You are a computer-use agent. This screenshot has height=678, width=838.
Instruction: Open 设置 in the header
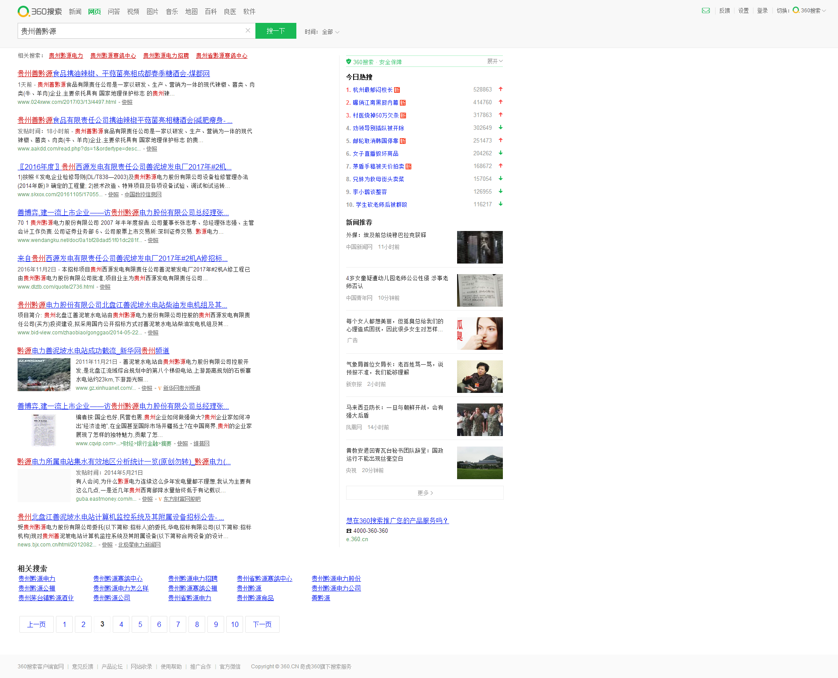(743, 11)
